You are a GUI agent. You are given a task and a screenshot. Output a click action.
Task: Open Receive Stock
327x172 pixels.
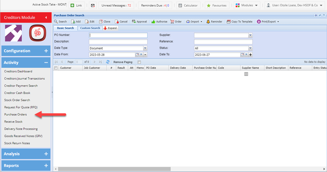tap(13, 122)
